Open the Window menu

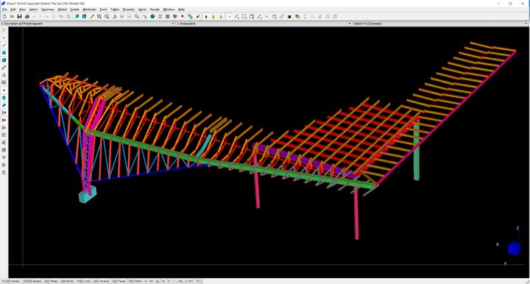(x=169, y=10)
